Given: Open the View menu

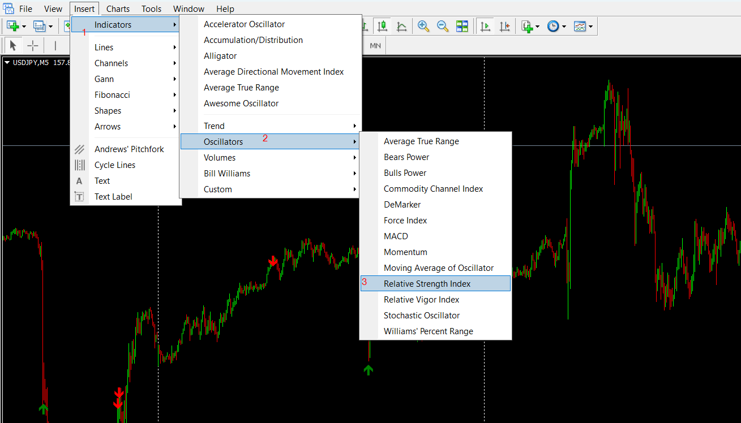Looking at the screenshot, I should point(53,8).
